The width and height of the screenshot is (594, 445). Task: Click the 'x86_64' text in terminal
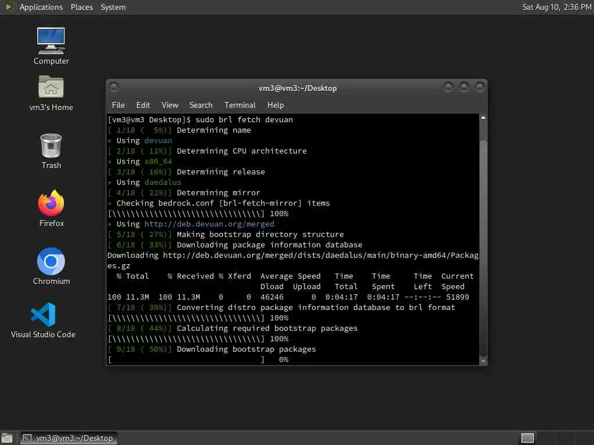pyautogui.click(x=158, y=162)
